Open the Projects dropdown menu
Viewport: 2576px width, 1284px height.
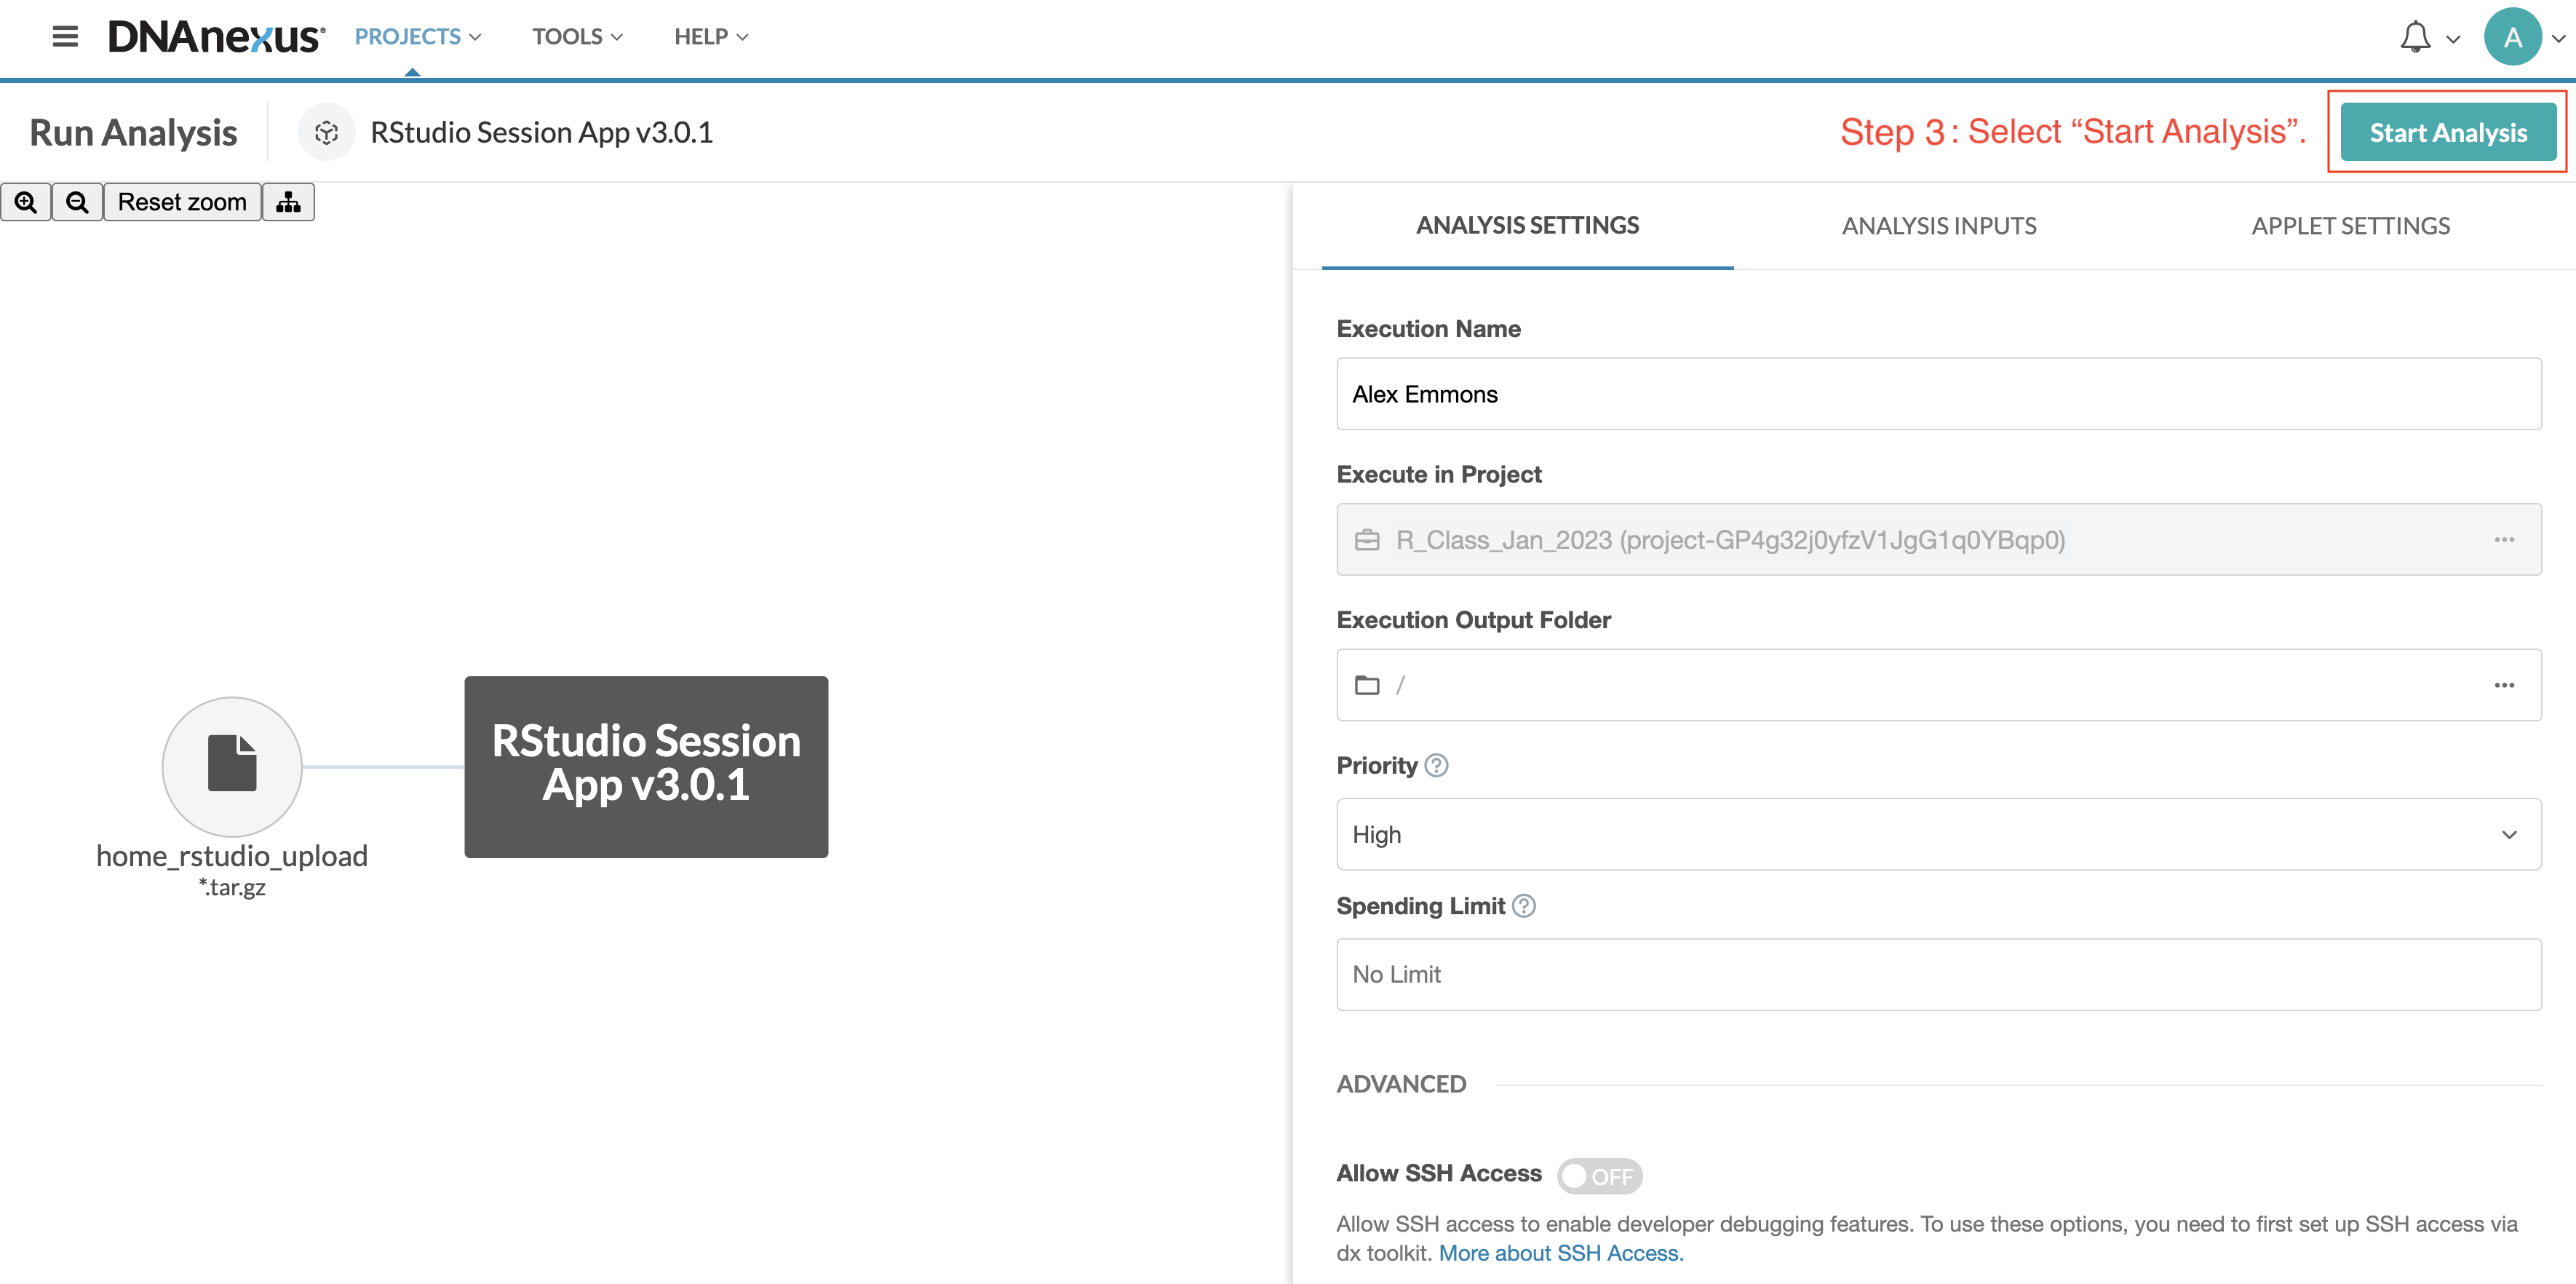[x=417, y=37]
